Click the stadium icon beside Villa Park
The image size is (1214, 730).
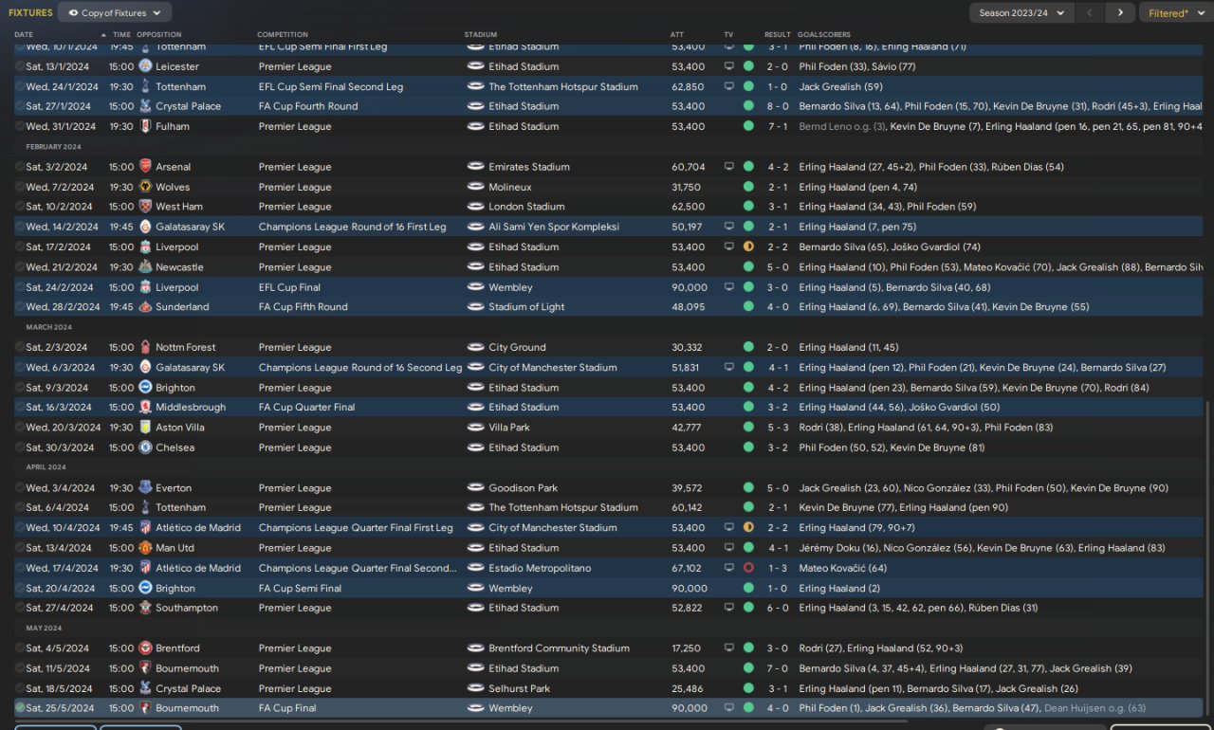pyautogui.click(x=475, y=428)
